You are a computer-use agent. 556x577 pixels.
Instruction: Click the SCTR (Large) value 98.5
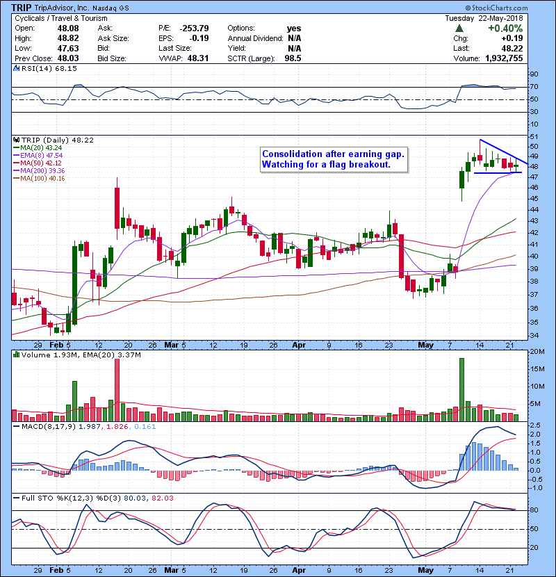293,58
